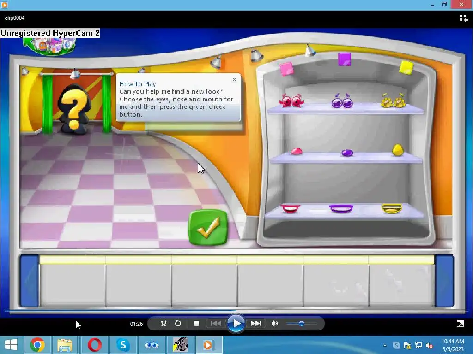
Task: Click the mystery character with question mark
Action: tap(74, 109)
